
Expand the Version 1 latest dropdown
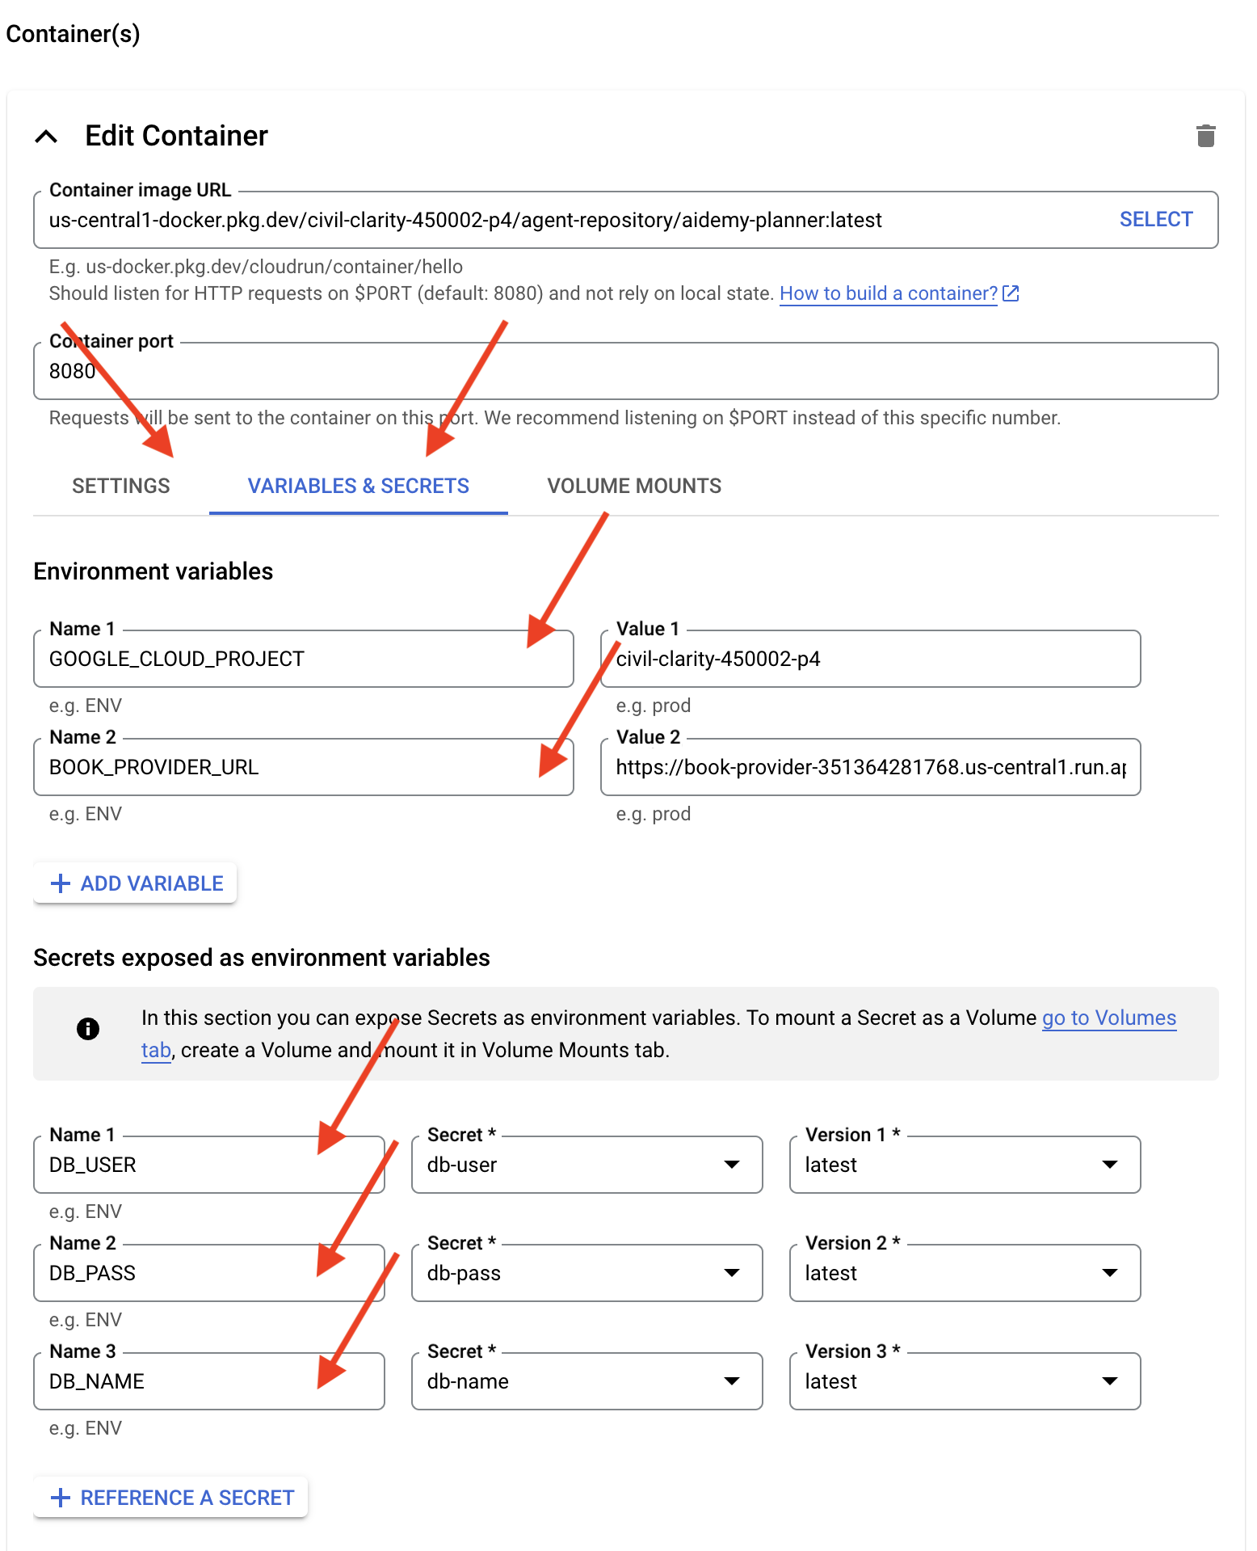[965, 1165]
